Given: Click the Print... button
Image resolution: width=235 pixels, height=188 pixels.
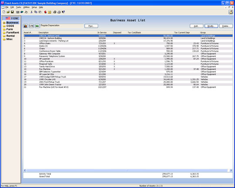Looking at the screenshot, I should pyautogui.click(x=91, y=26).
